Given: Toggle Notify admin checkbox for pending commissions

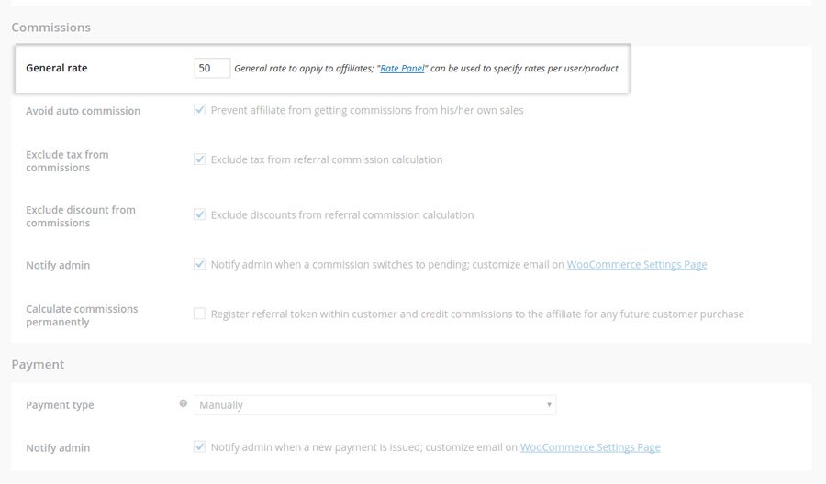Looking at the screenshot, I should pos(199,264).
